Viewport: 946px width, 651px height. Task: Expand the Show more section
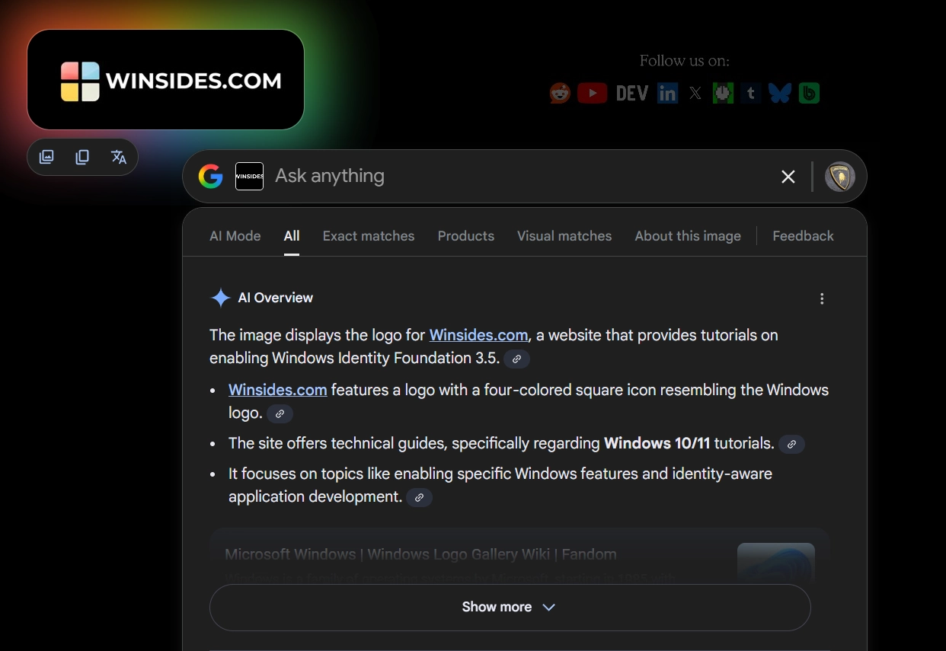[x=510, y=607]
